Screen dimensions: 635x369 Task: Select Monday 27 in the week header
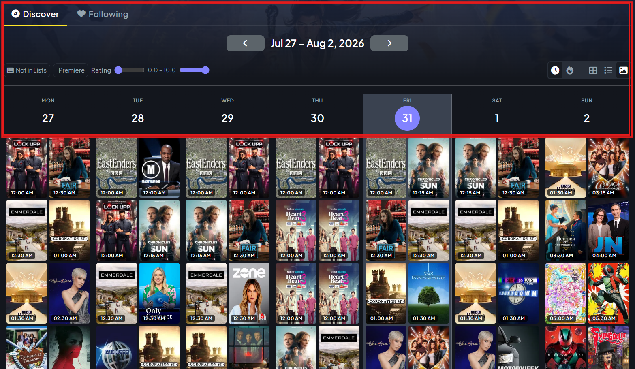coord(48,114)
